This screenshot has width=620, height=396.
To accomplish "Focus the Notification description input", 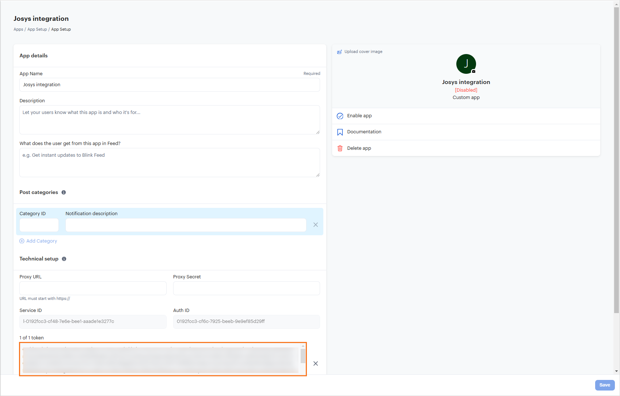I will (x=186, y=225).
